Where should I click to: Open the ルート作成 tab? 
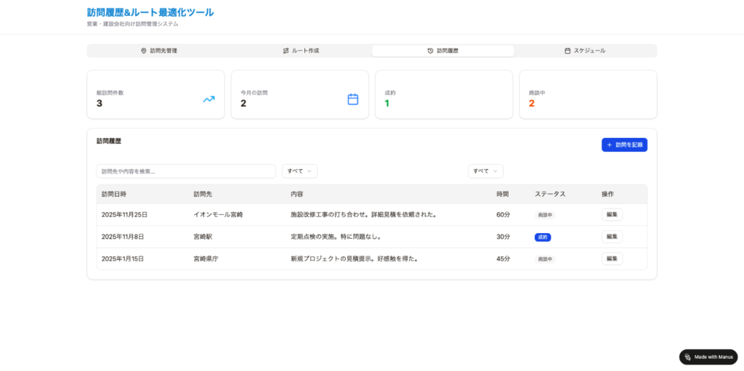(301, 51)
